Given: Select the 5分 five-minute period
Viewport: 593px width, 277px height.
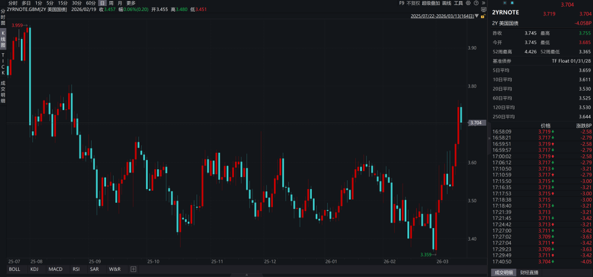Looking at the screenshot, I should click(50, 4).
